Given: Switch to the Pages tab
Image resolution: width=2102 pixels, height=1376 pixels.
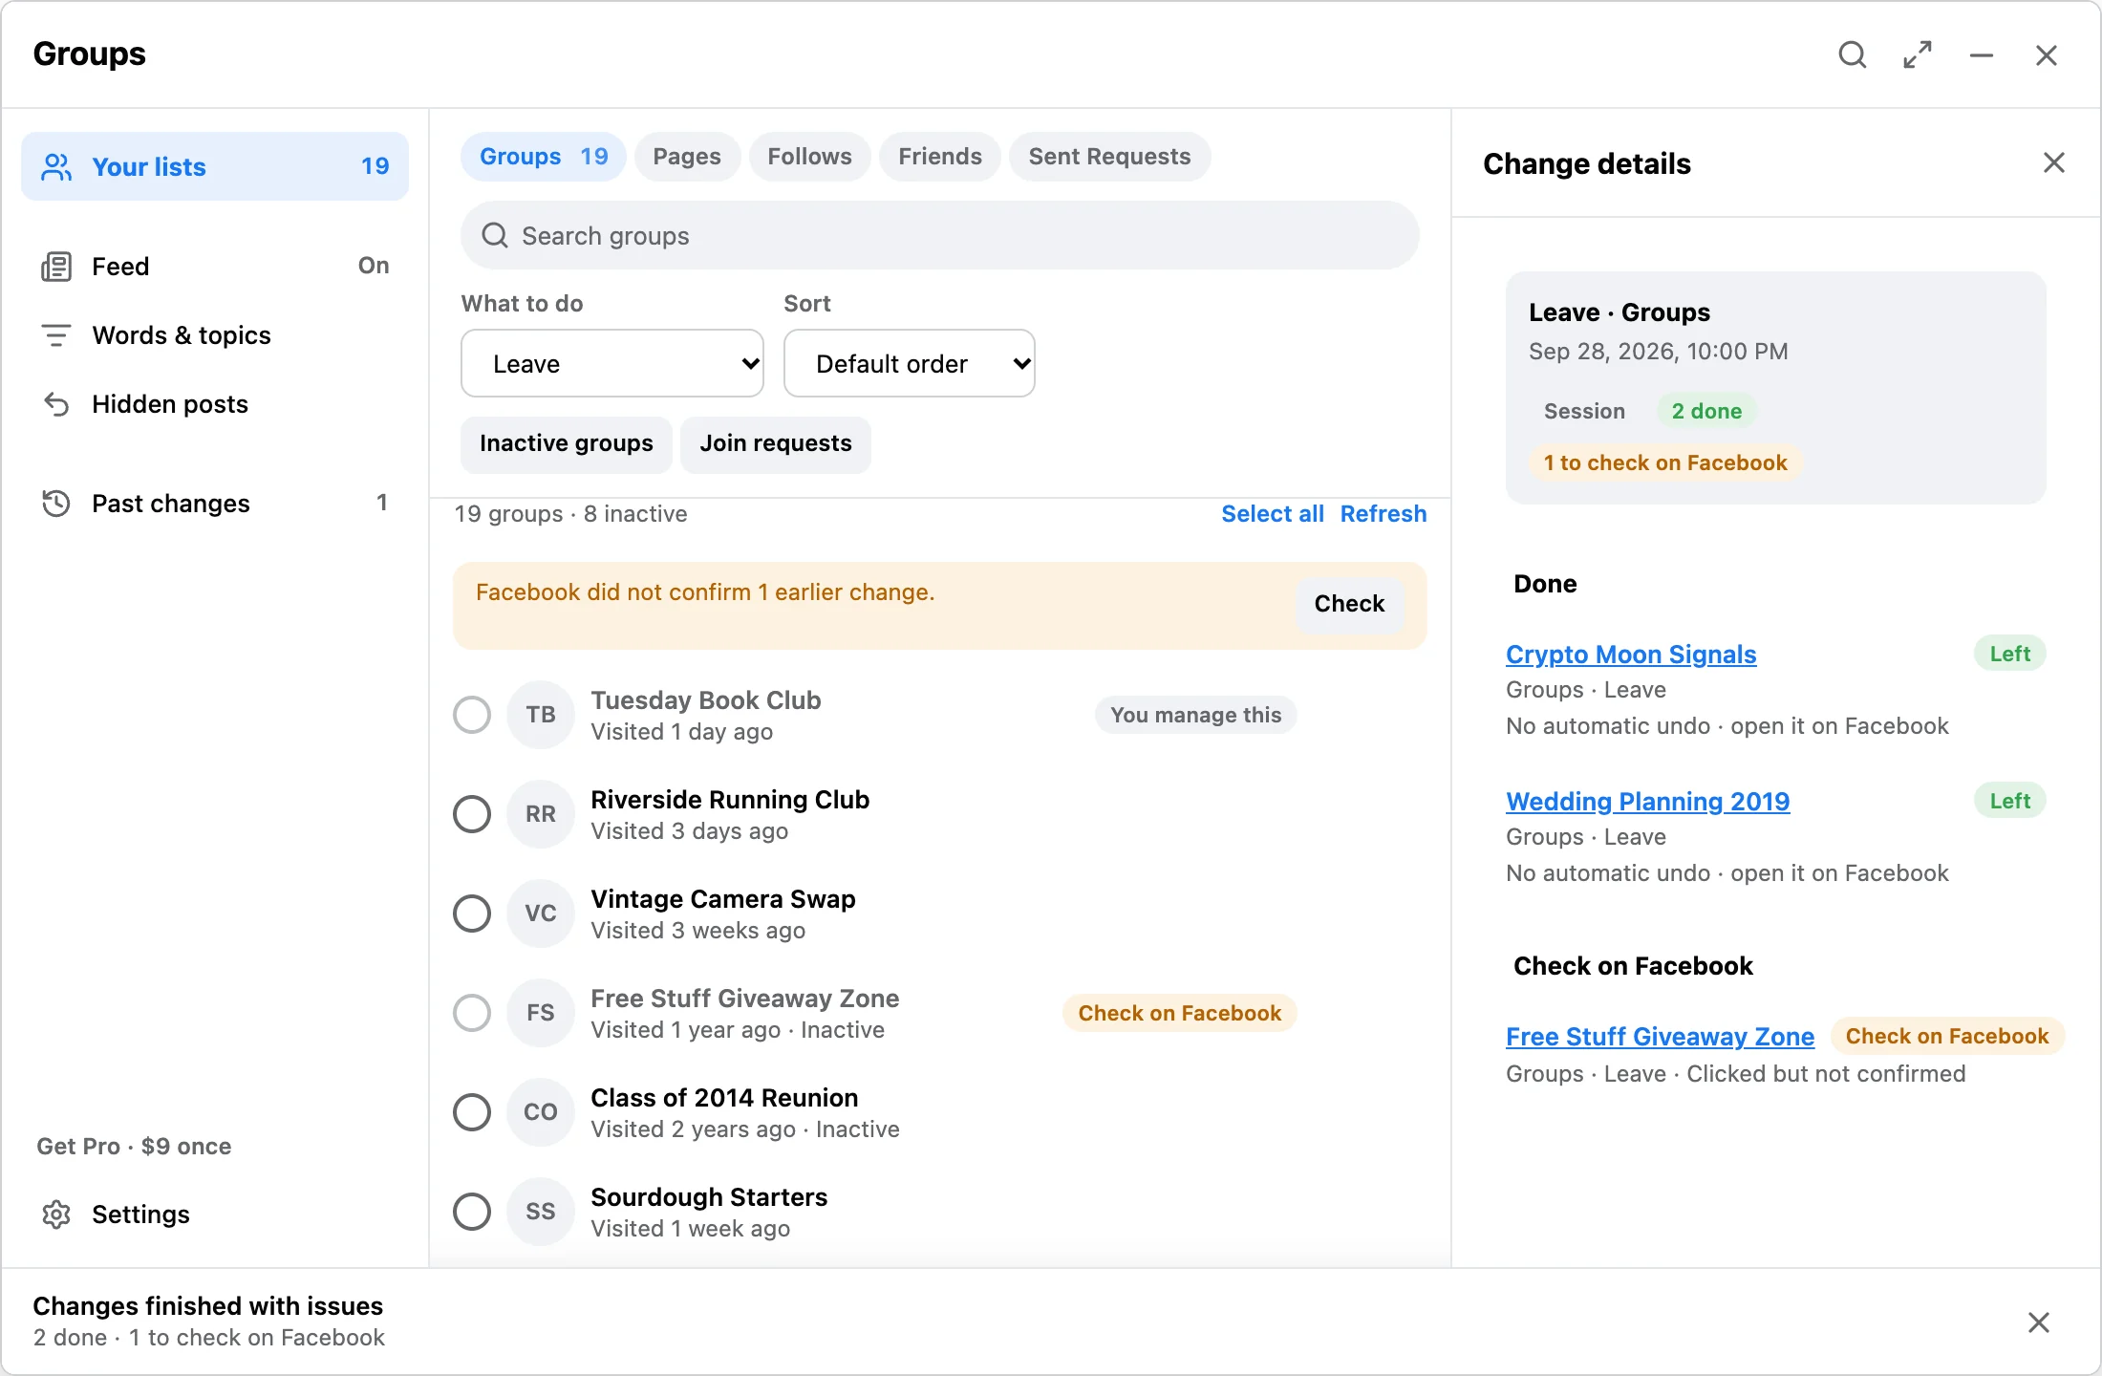Looking at the screenshot, I should pos(687,157).
